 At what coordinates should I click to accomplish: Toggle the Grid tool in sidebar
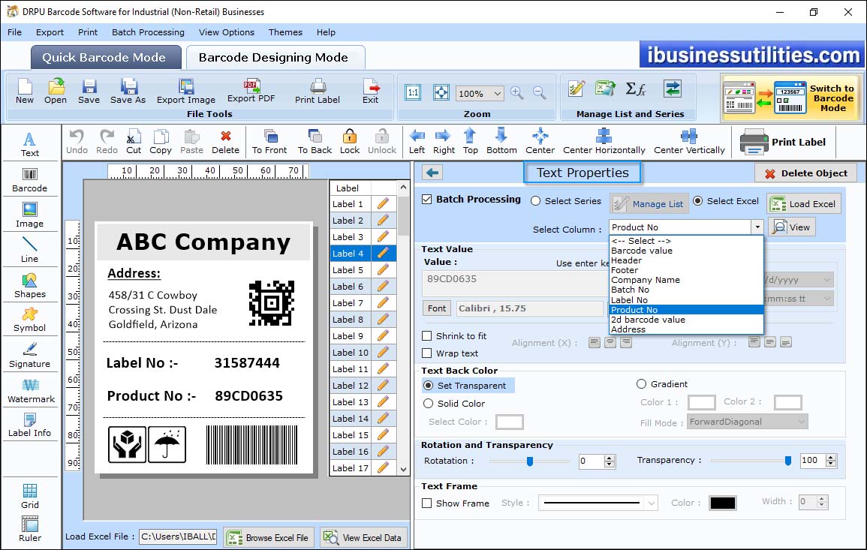(30, 497)
